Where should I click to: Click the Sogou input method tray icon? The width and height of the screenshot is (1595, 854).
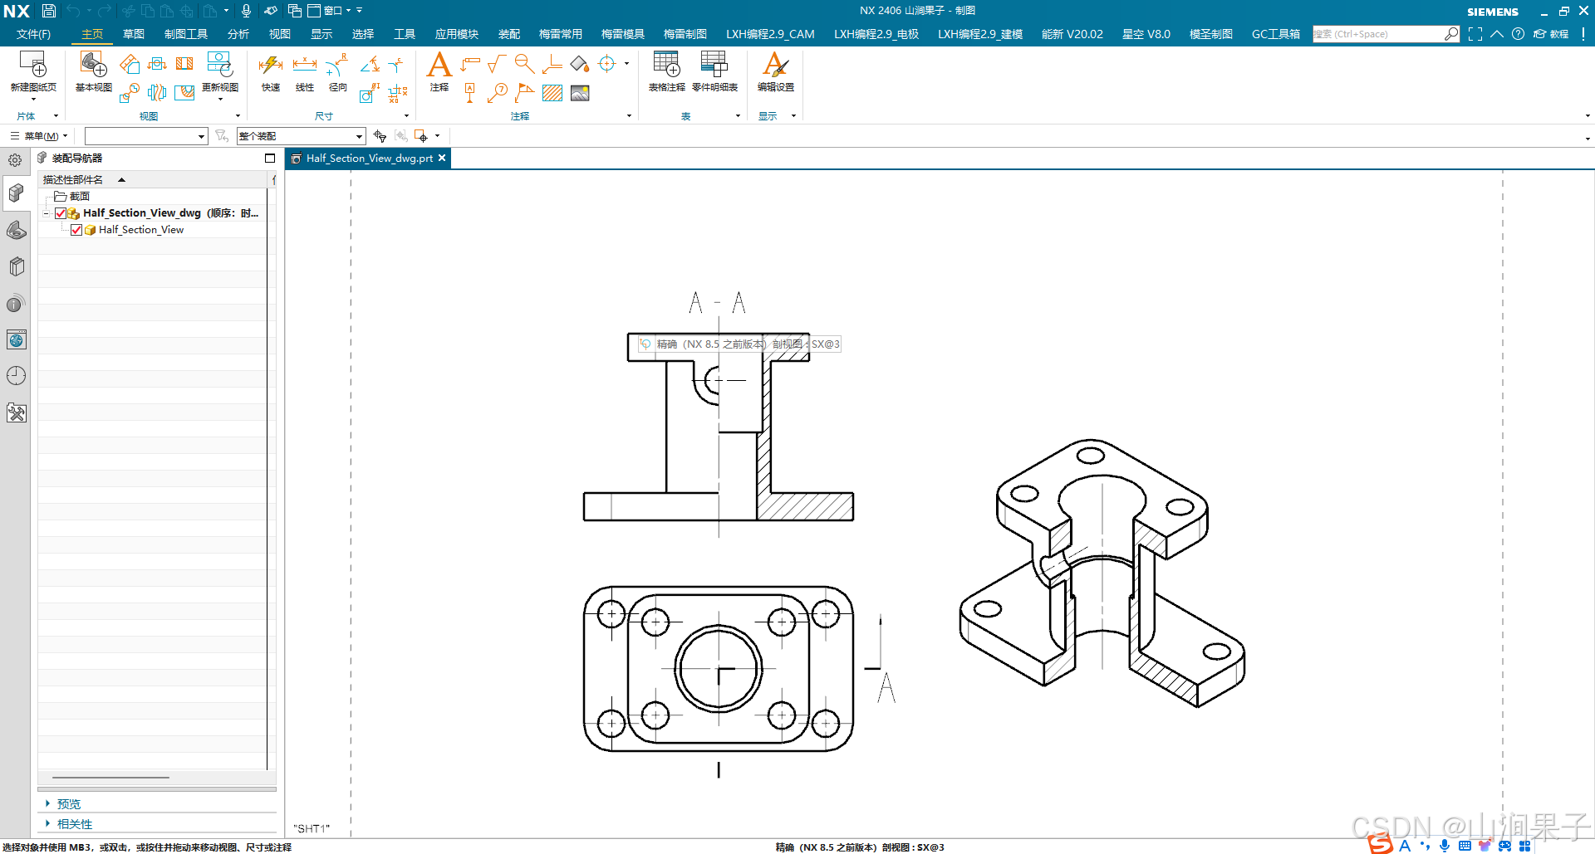[x=1381, y=845]
